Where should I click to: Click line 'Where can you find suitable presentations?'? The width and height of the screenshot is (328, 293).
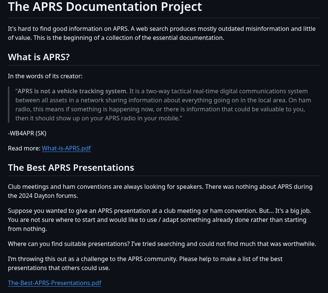coord(162,244)
